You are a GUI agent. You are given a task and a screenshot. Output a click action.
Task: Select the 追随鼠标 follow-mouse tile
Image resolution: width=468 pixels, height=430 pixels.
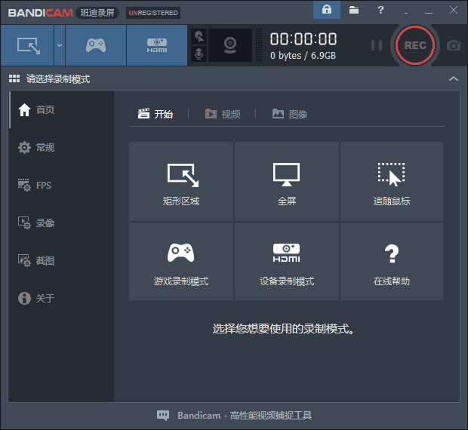click(392, 183)
